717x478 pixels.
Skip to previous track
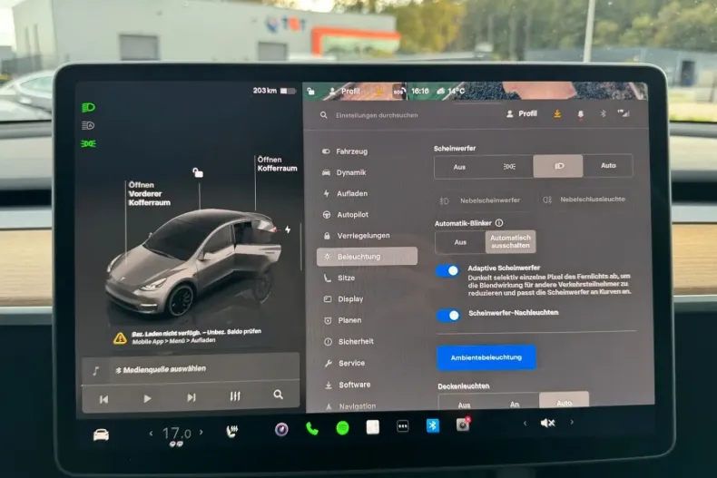point(103,399)
